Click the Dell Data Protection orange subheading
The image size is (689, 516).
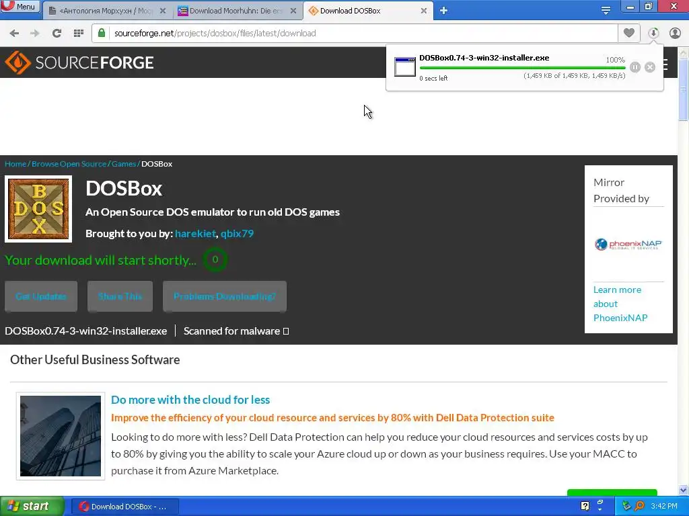tap(332, 418)
